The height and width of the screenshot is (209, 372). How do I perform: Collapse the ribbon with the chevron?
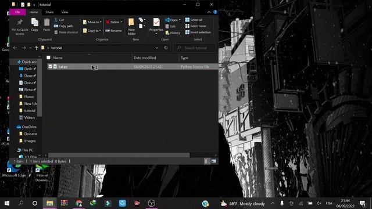[x=209, y=12]
